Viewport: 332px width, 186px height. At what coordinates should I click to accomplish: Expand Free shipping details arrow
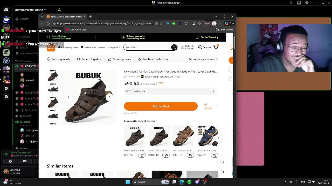[x=67, y=36]
